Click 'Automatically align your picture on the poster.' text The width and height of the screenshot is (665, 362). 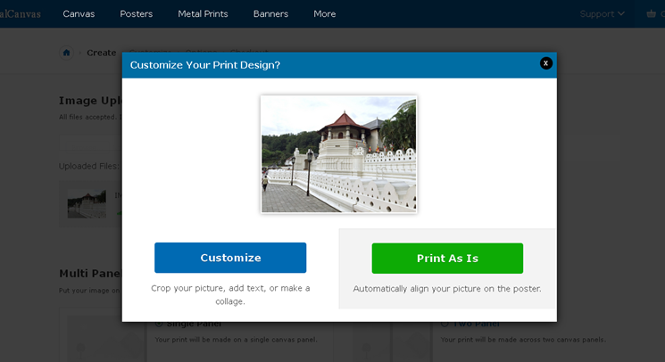pos(447,289)
